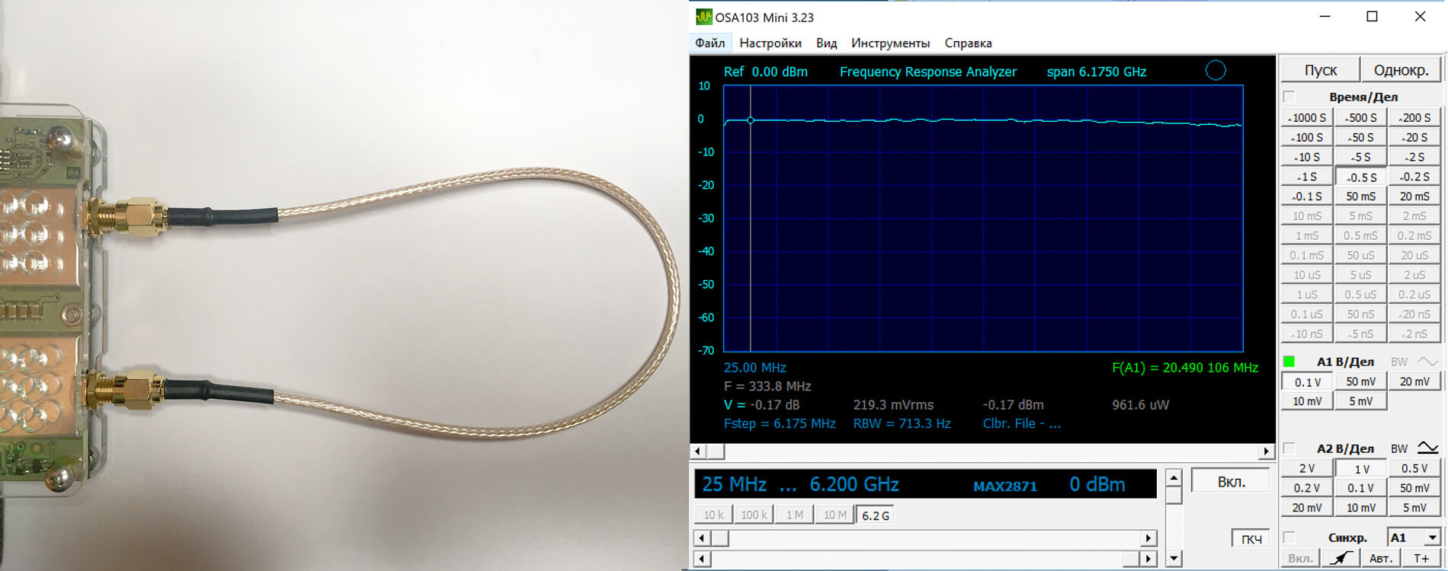Select the 6.2 G frequency range tab
The image size is (1448, 571).
(876, 515)
